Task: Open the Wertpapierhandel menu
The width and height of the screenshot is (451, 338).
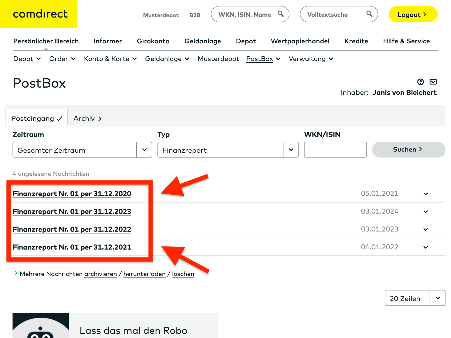Action: 300,41
